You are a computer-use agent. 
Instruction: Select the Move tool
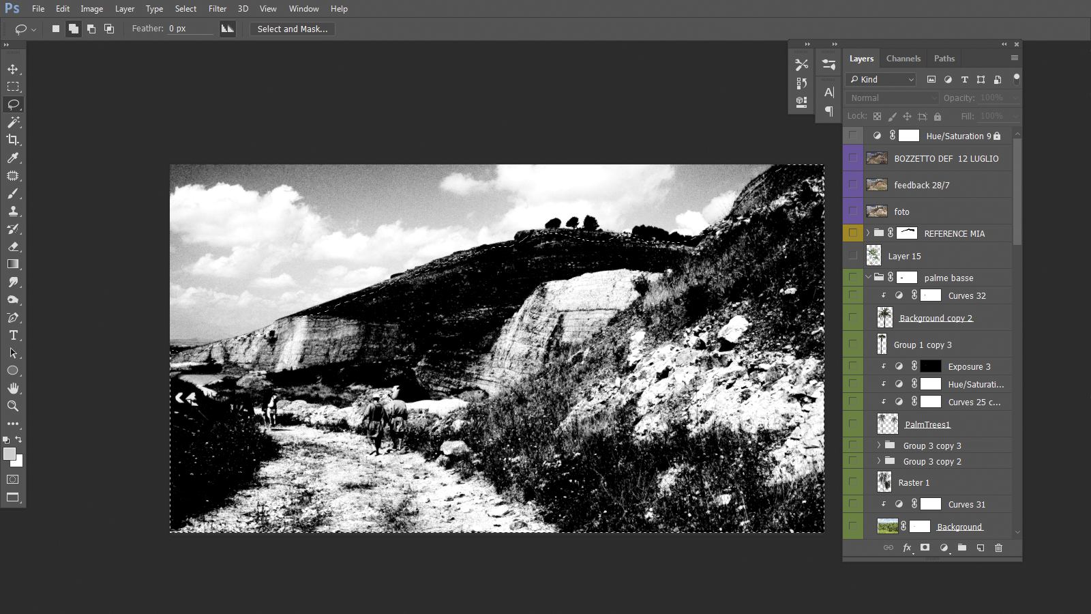(x=13, y=69)
